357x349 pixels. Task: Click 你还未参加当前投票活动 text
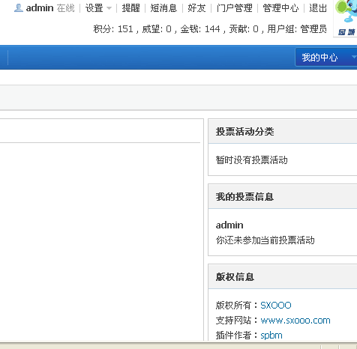click(x=265, y=240)
